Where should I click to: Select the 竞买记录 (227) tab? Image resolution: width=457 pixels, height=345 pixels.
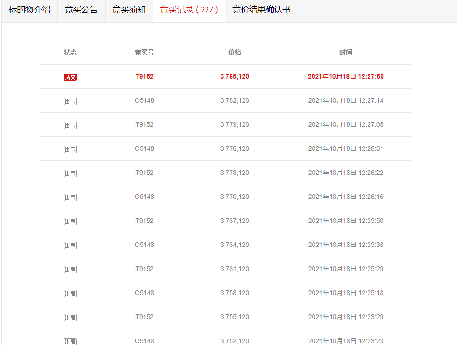point(189,10)
